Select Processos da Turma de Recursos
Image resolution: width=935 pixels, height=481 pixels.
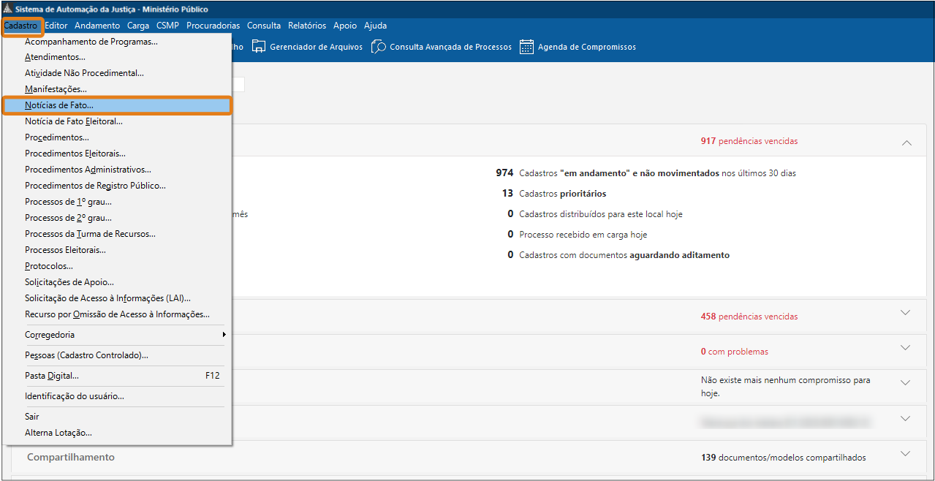[117, 234]
